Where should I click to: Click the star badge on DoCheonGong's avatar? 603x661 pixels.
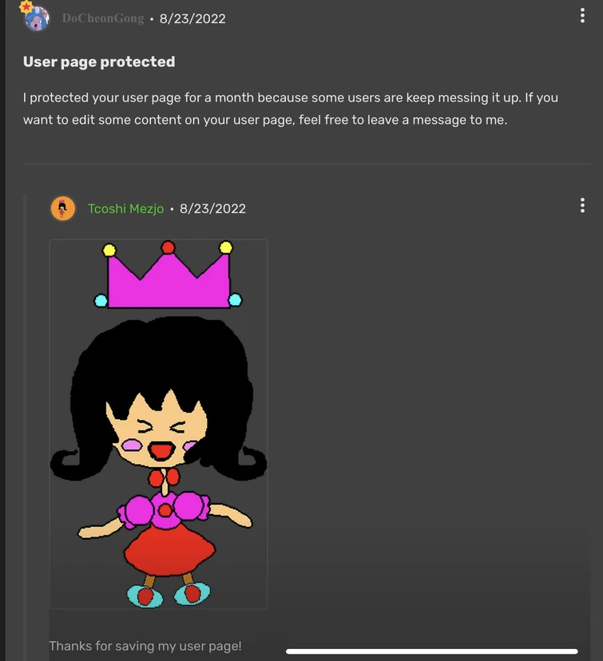26,6
